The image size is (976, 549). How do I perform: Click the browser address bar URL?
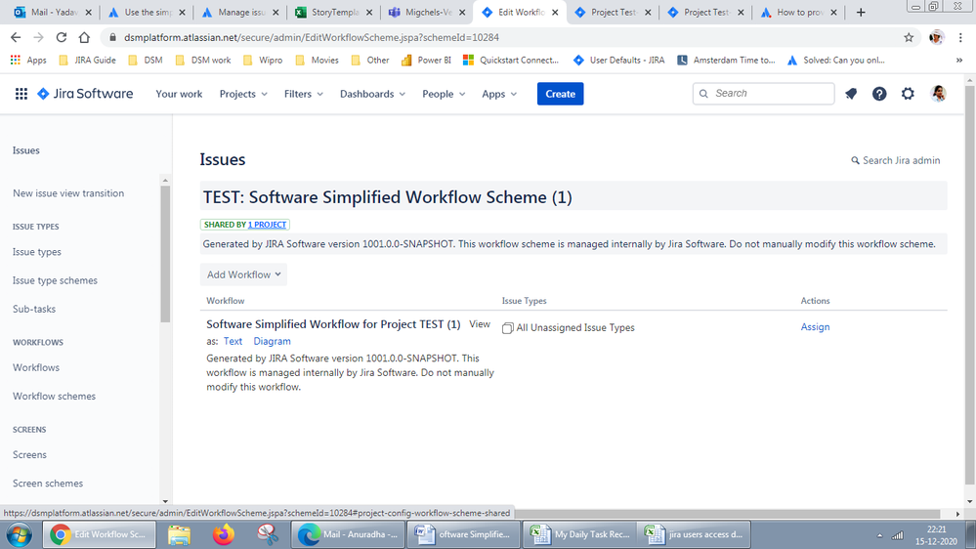coord(312,37)
